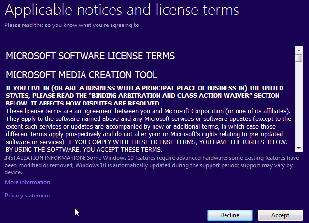This screenshot has width=309, height=223.
Task: Click the "BY USING THE SOFTWARE" line
Action: pyautogui.click(x=84, y=150)
